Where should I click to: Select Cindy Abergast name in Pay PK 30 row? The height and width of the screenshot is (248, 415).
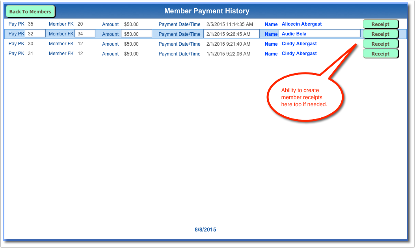coord(299,44)
